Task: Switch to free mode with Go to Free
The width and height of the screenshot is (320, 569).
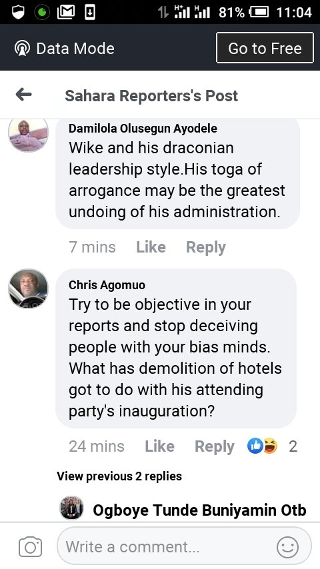Action: pyautogui.click(x=265, y=48)
